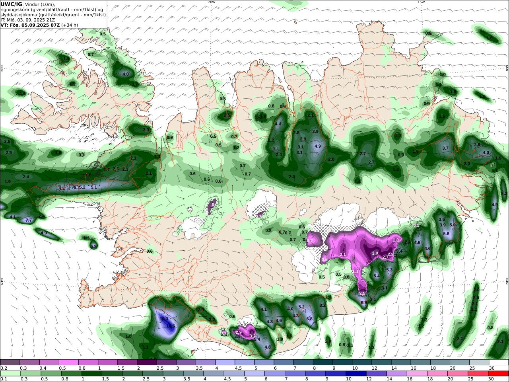Click the deep blue swatch after 10 in rain scale

(356, 374)
